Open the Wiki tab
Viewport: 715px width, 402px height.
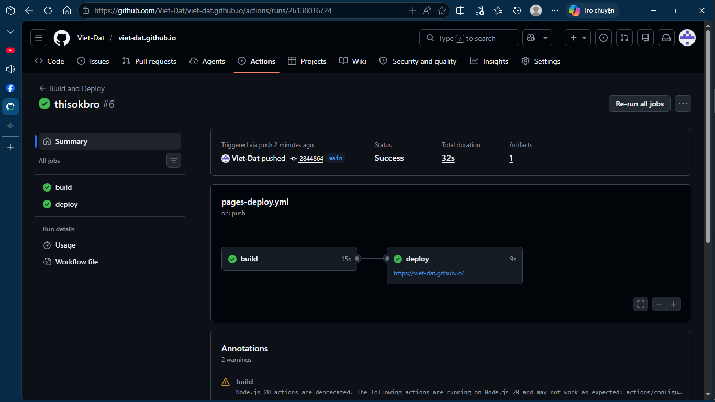pos(353,61)
